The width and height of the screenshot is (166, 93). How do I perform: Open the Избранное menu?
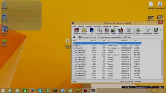pos(98,26)
